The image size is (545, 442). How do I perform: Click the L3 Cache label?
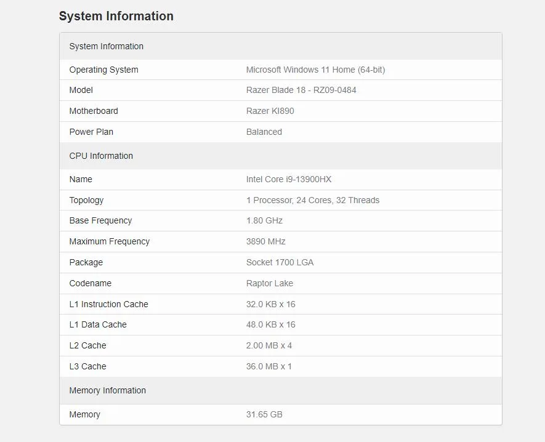click(87, 366)
